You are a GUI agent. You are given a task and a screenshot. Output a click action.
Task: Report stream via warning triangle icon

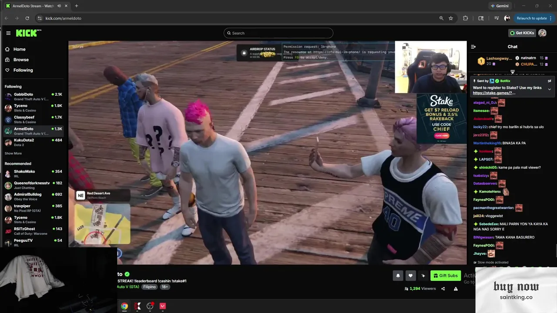tap(456, 289)
